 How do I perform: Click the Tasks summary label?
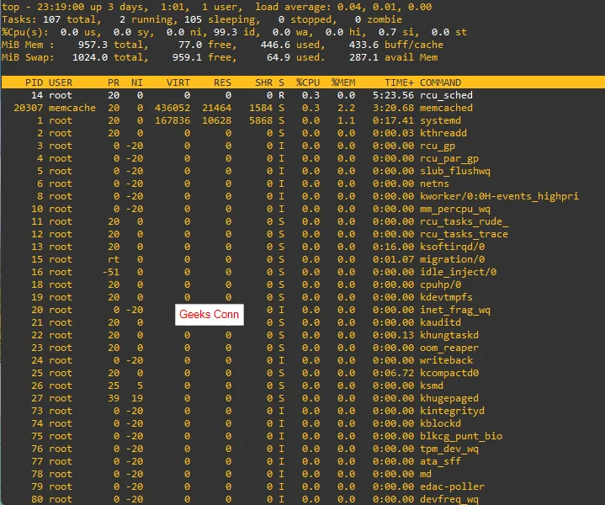(19, 19)
